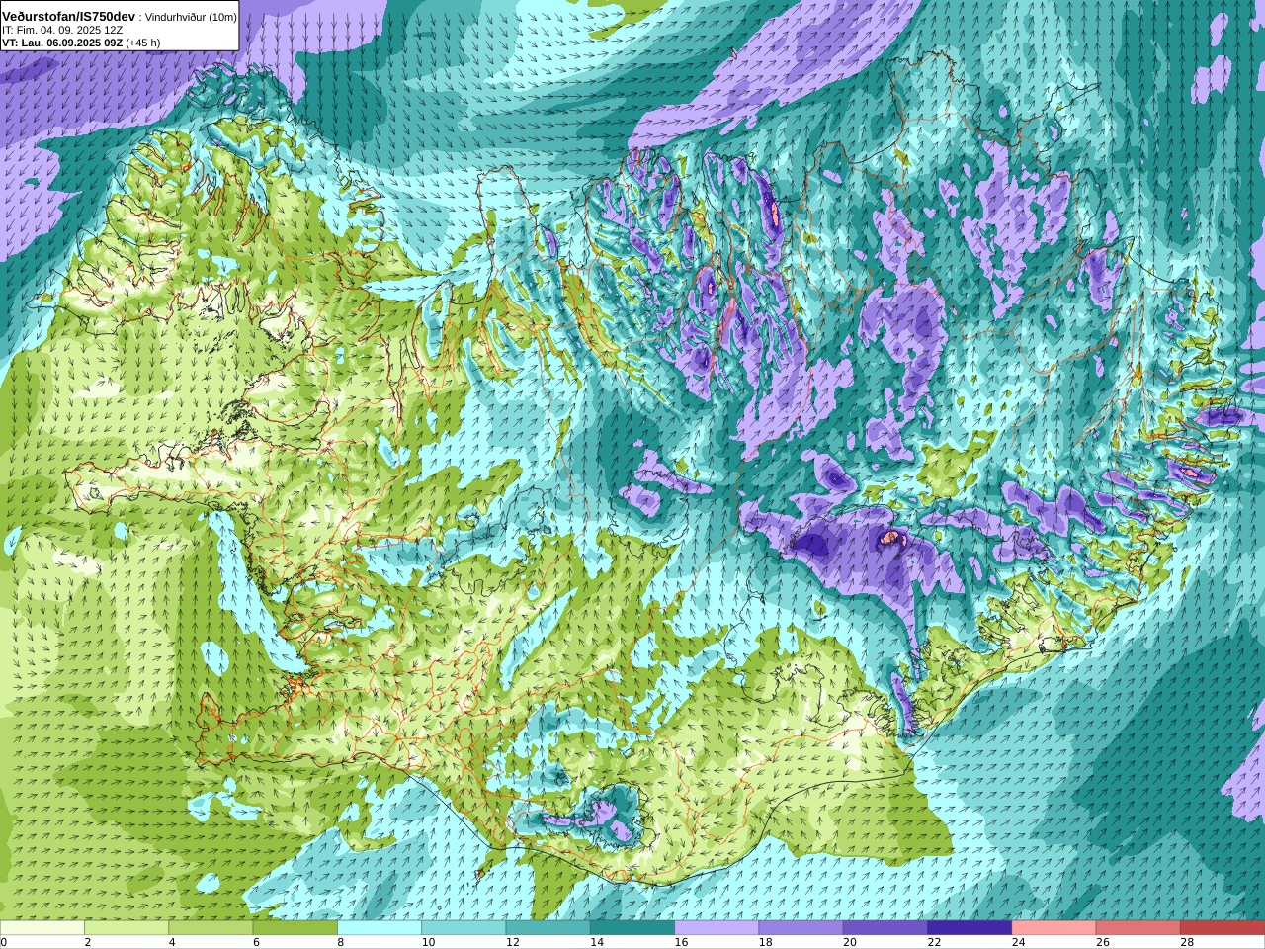
Task: Click the "Veðurstofan/IS750dev" title text
Action: [x=69, y=17]
